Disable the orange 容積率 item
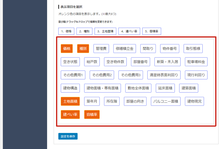The width and height of the screenshot is (223, 149). tap(92, 114)
